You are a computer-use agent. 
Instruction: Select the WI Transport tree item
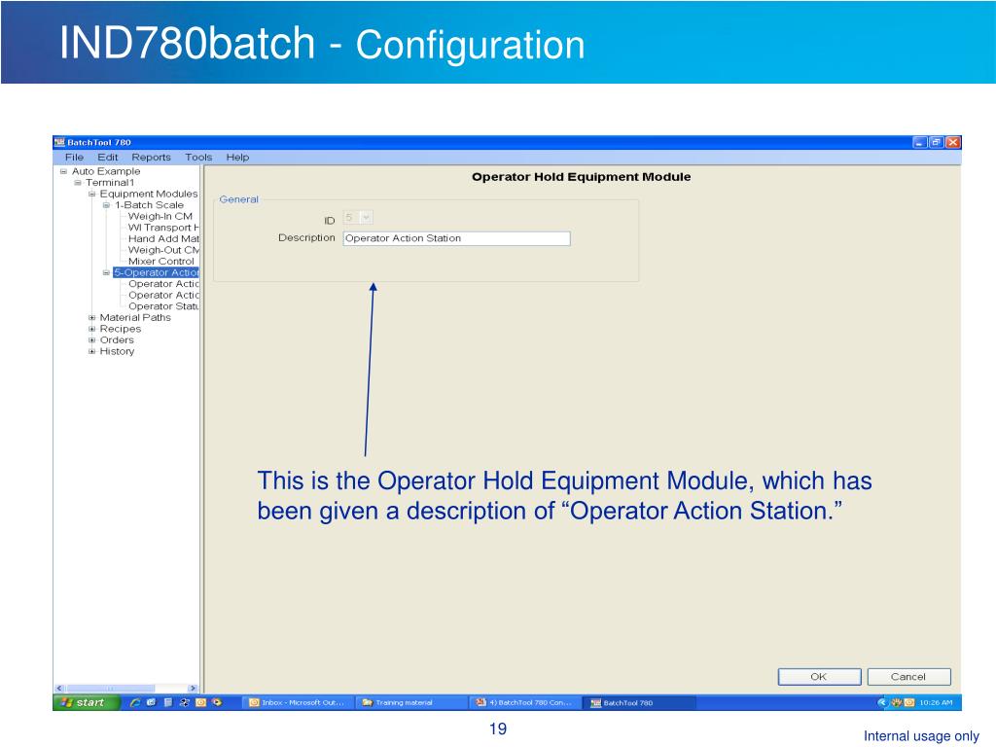point(163,228)
